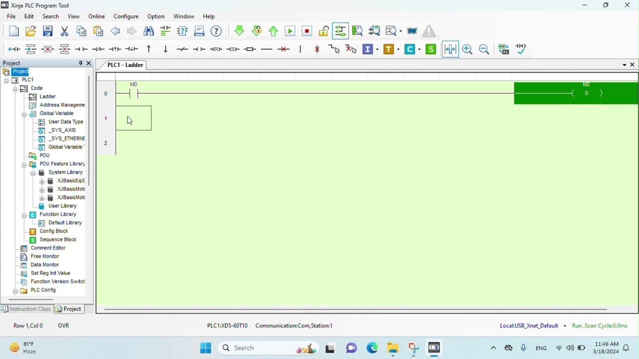Open the Configure menu

(126, 16)
